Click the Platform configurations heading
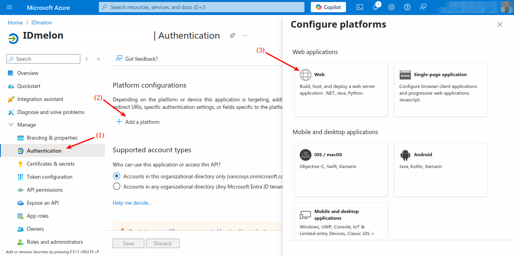Image resolution: width=514 pixels, height=256 pixels. 149,85
